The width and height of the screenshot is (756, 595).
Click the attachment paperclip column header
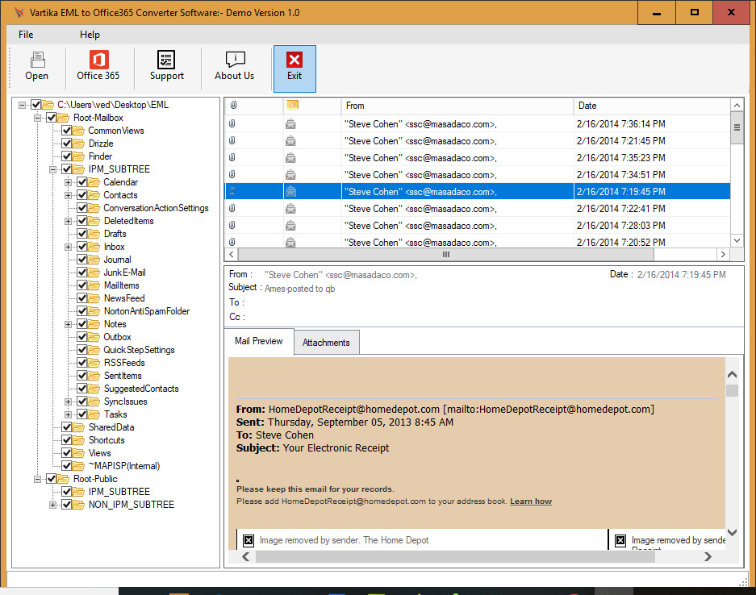[x=233, y=105]
